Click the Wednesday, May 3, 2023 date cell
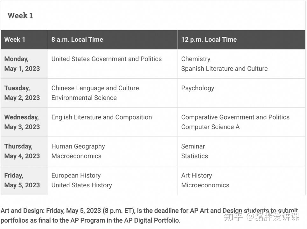This screenshot has width=307, height=229. coord(22,122)
